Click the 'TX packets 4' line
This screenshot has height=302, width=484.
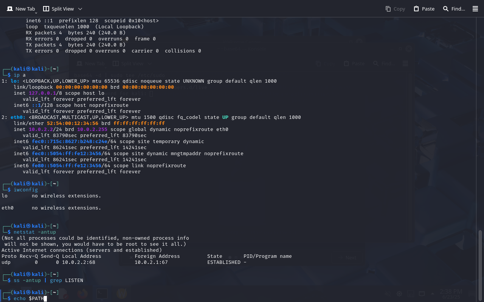coord(76,45)
